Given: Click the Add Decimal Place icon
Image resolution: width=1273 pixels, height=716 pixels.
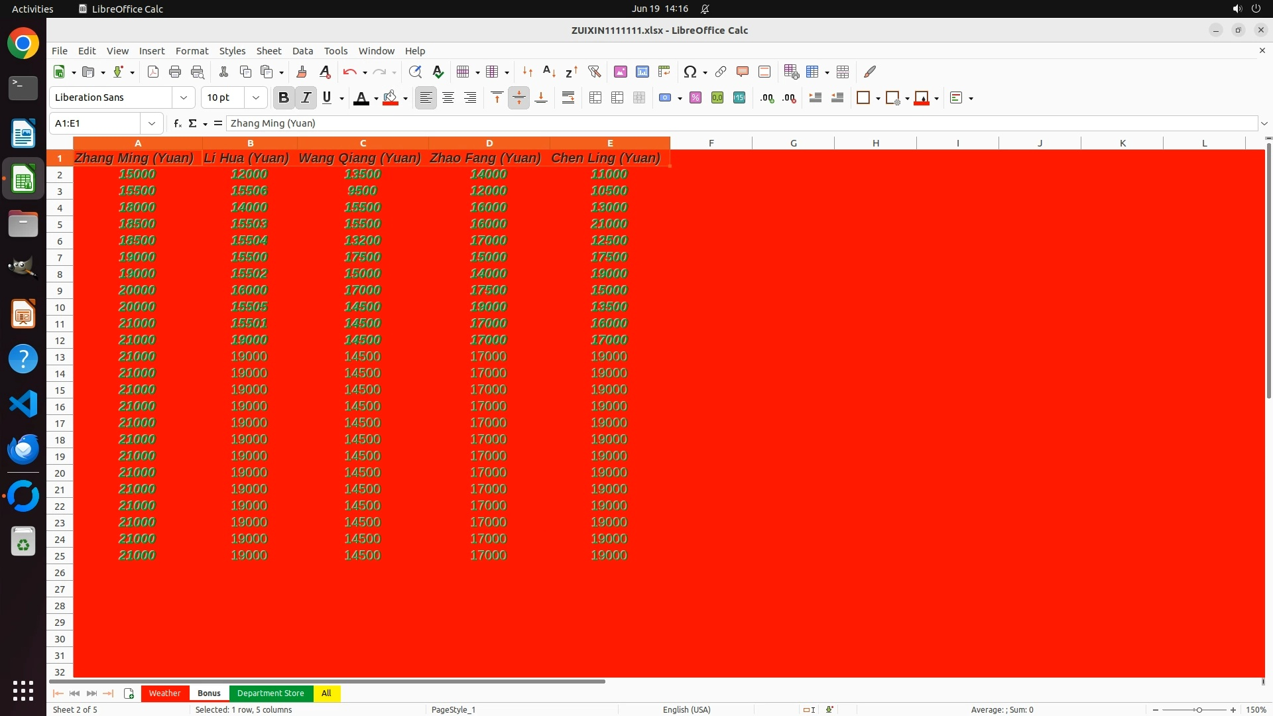Looking at the screenshot, I should [x=767, y=98].
